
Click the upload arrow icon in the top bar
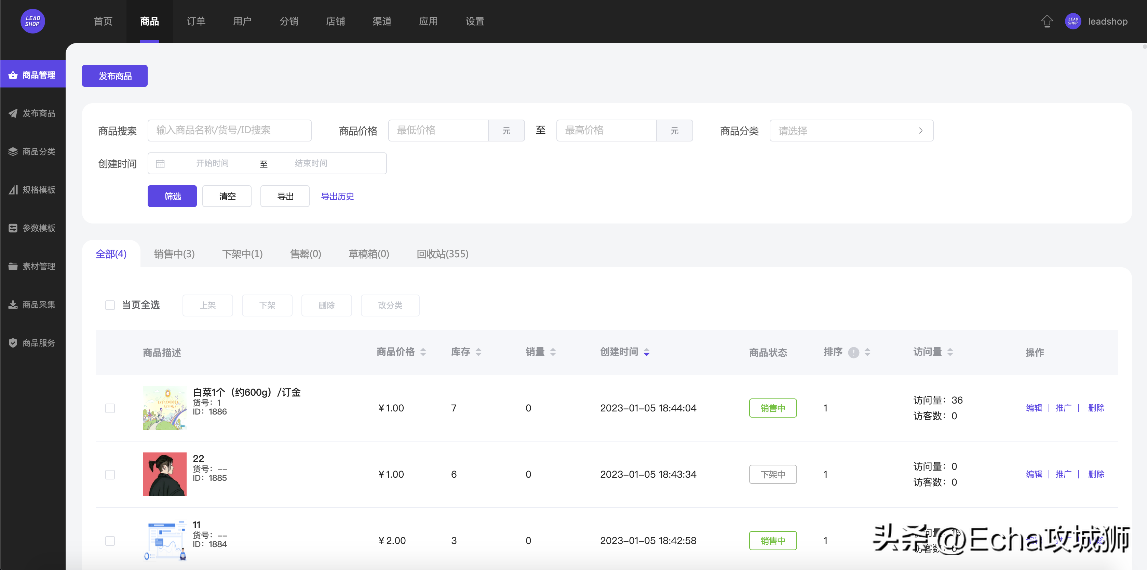[1047, 21]
